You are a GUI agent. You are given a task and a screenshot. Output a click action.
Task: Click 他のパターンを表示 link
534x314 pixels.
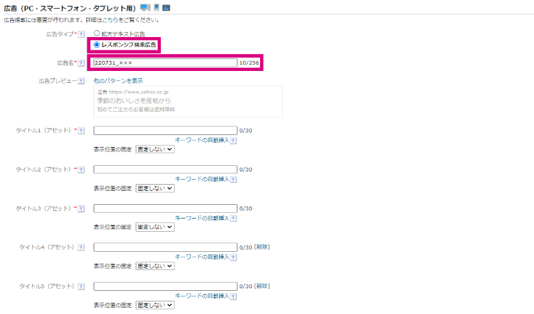[x=118, y=81]
